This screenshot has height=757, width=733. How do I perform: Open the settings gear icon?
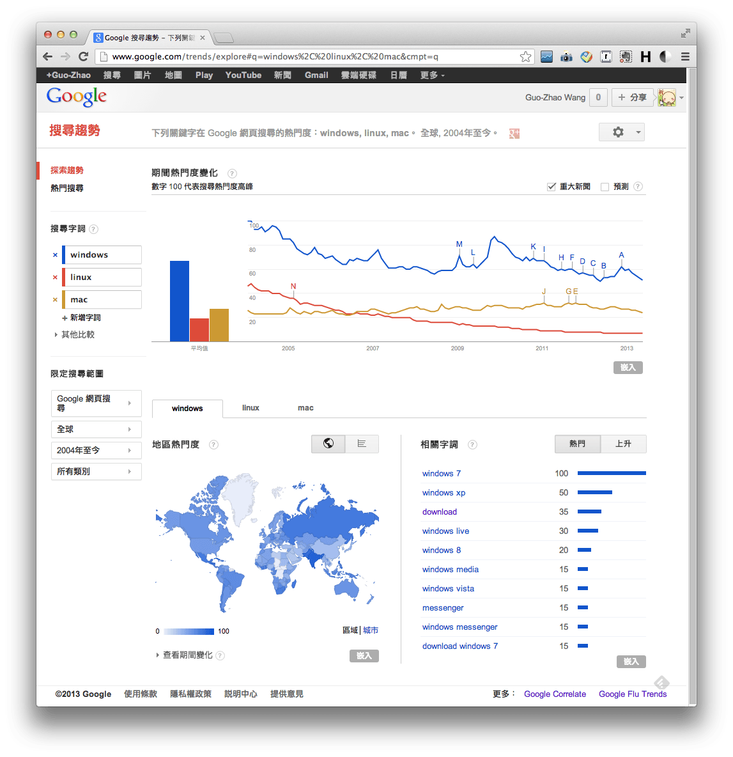617,132
